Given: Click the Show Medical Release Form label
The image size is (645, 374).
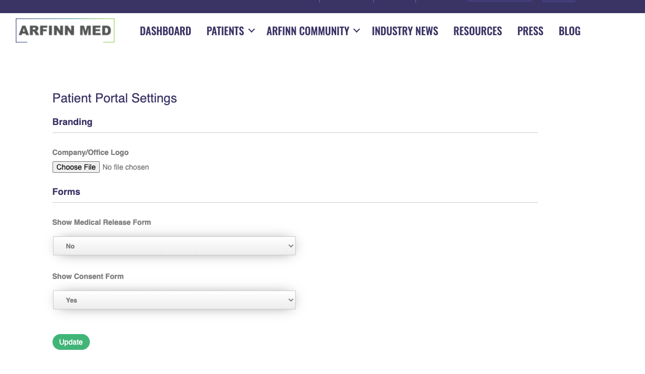Looking at the screenshot, I should tap(101, 222).
